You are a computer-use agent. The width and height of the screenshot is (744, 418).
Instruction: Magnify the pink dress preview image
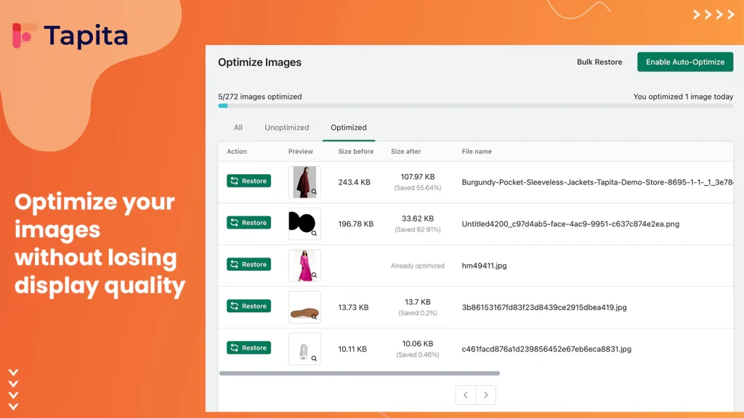pos(314,275)
